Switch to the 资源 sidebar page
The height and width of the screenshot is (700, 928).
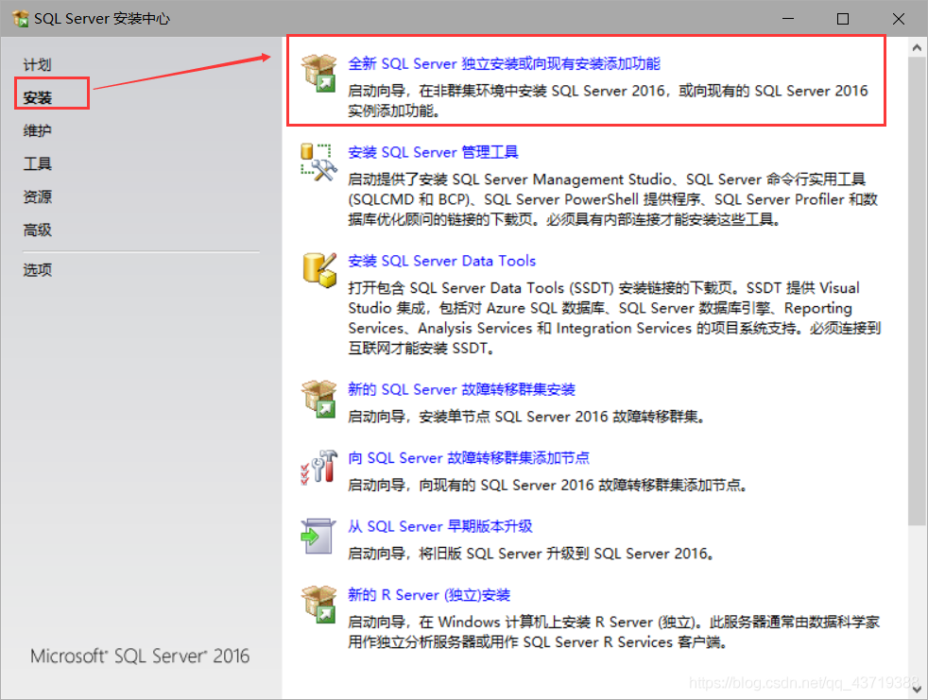[37, 196]
